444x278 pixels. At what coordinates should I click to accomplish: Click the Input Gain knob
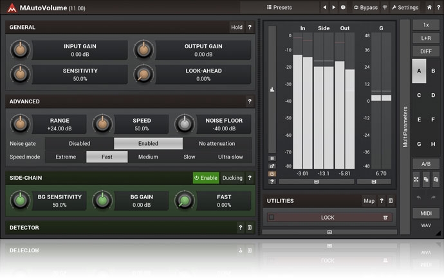pos(20,49)
